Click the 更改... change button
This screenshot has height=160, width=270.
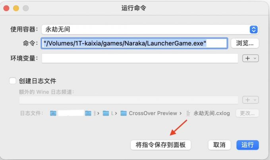[247, 113]
